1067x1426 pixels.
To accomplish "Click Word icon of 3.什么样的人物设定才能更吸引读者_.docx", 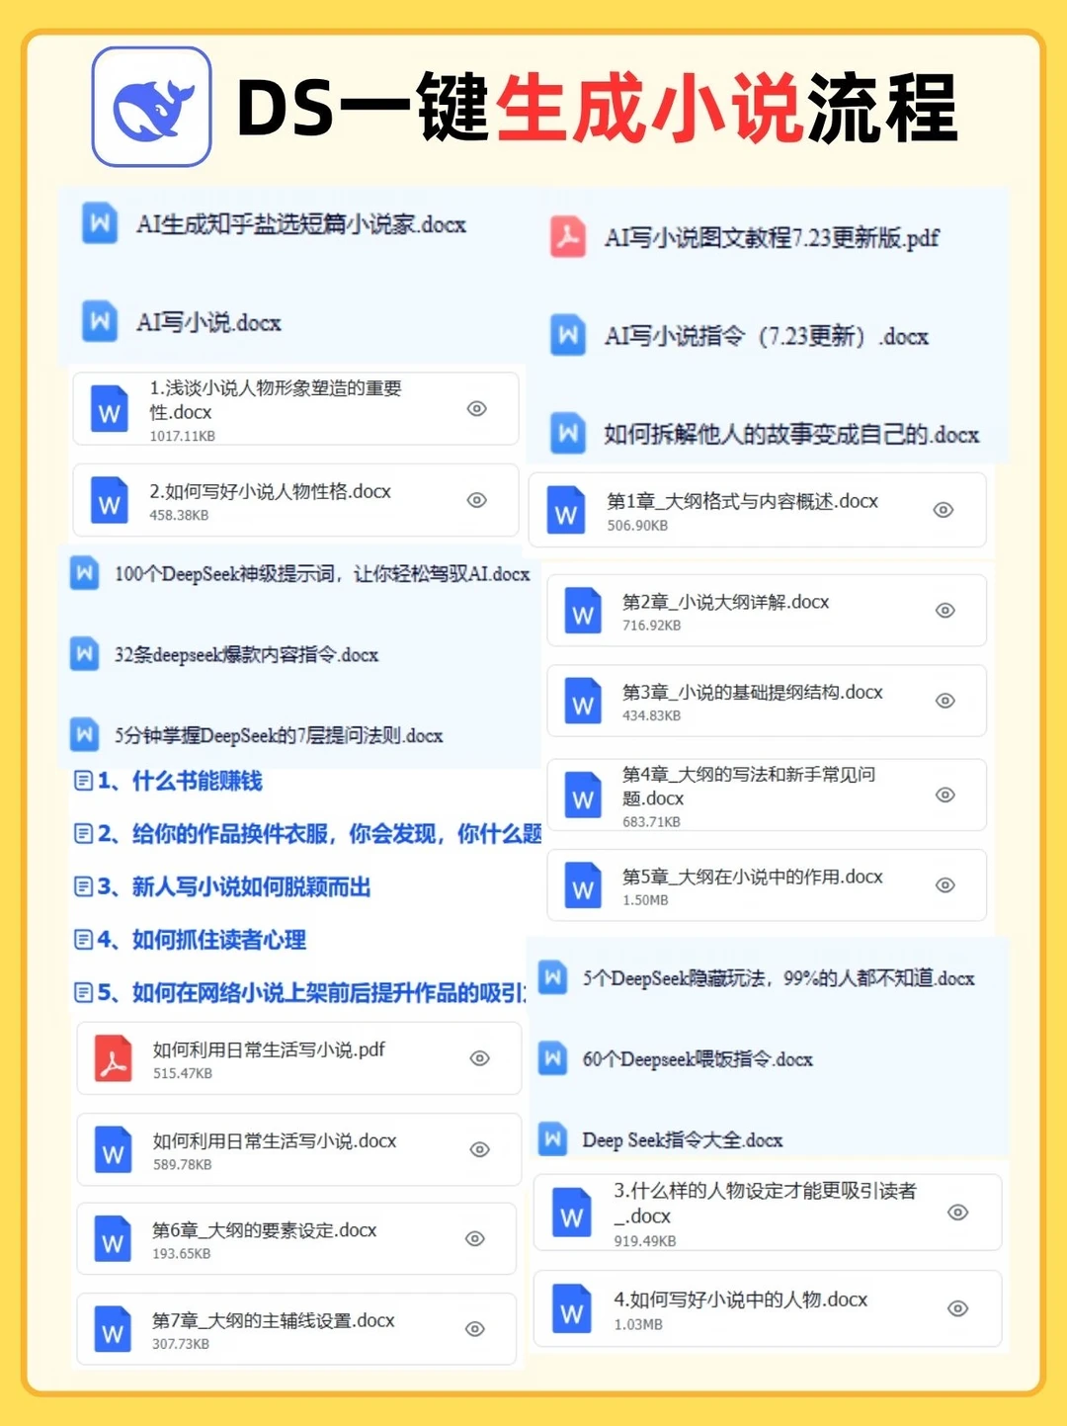I will [x=571, y=1213].
